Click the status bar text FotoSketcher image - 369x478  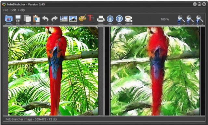pyautogui.click(x=31, y=119)
